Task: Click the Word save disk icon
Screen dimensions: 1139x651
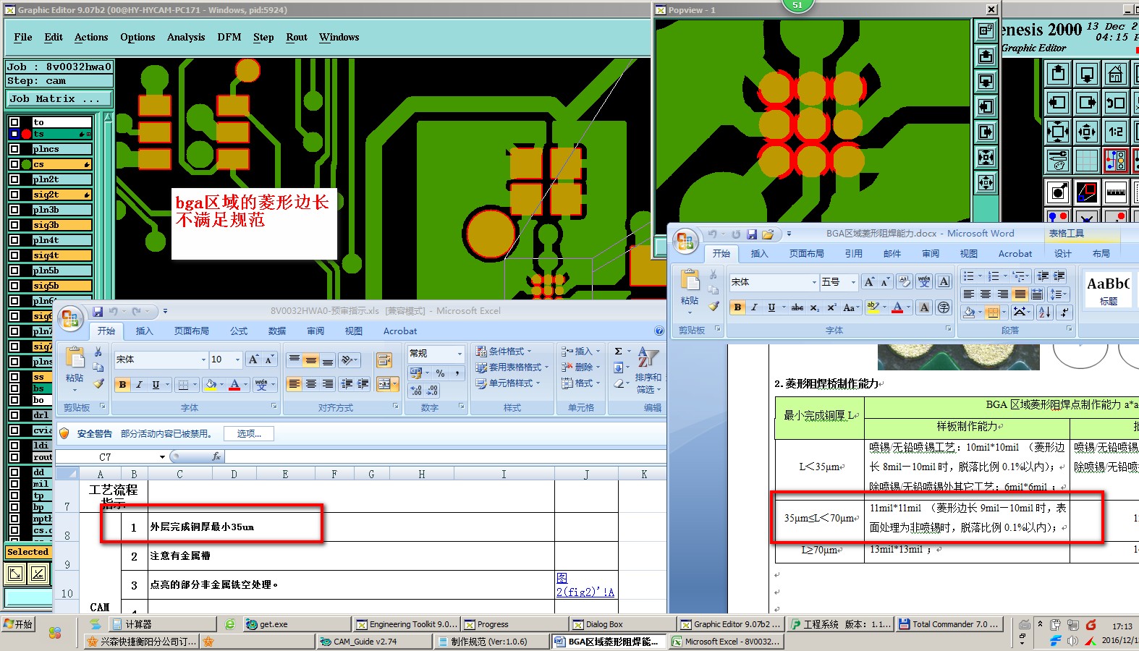Action: click(x=752, y=234)
